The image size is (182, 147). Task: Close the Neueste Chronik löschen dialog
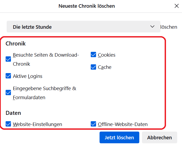click(177, 6)
